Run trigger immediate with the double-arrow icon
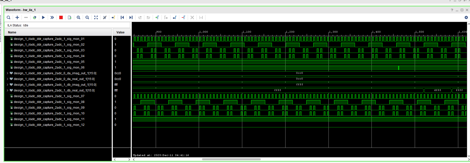This screenshot has width=470, height=163. pyautogui.click(x=52, y=17)
